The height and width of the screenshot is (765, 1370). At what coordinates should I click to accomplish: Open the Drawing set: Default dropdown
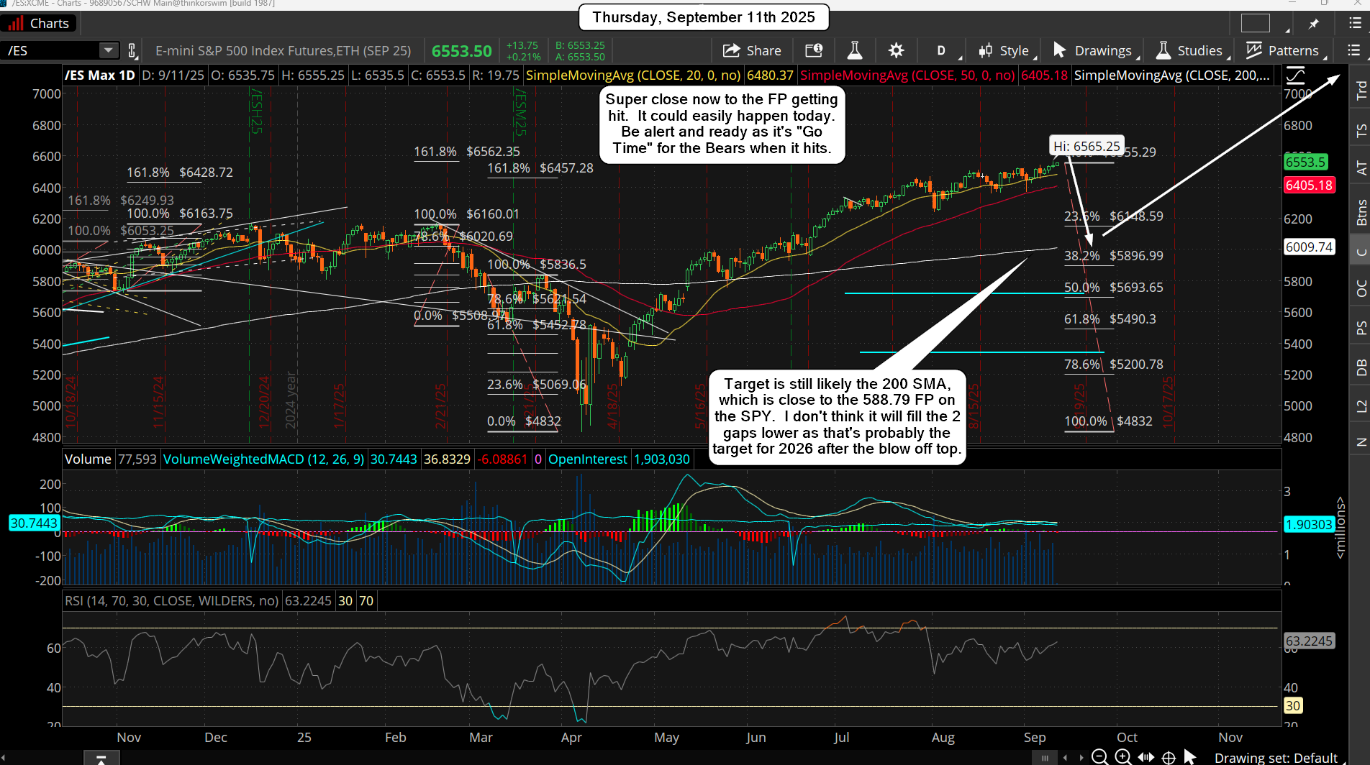pyautogui.click(x=1275, y=757)
